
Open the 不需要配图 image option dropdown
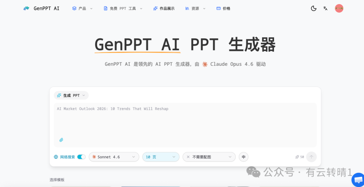point(209,157)
